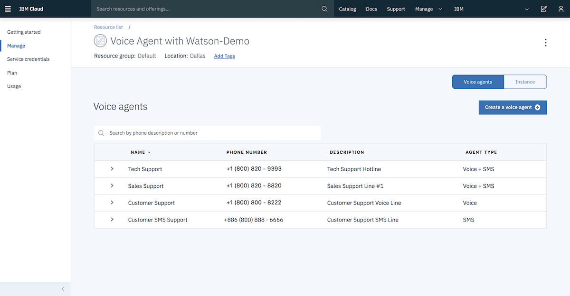This screenshot has width=570, height=296.
Task: Click the Tech Support Hotline description
Action: pyautogui.click(x=354, y=169)
